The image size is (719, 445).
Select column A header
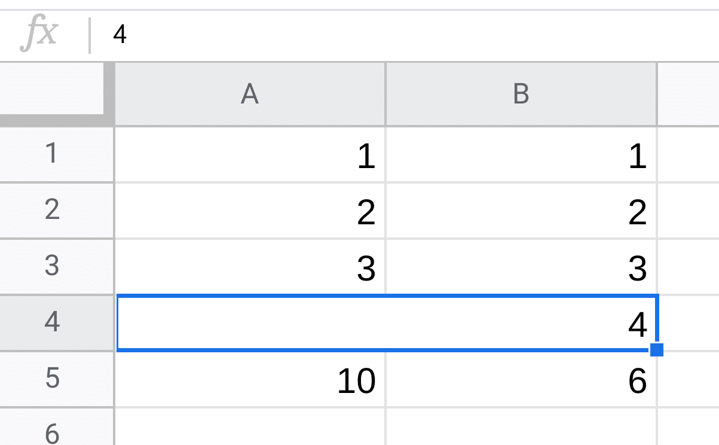[250, 94]
